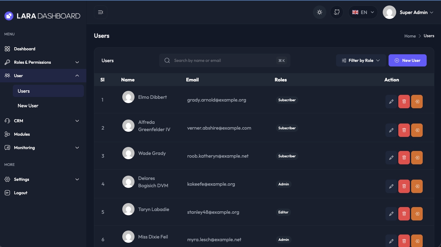Toggle light/dark theme with sun icon
Screen dimensions: 441x247
tap(319, 13)
